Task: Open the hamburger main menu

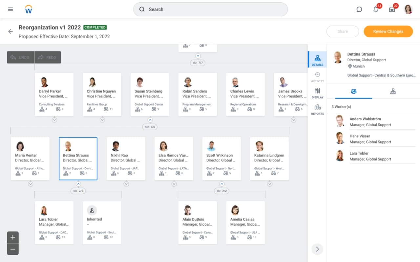Action: [10, 9]
